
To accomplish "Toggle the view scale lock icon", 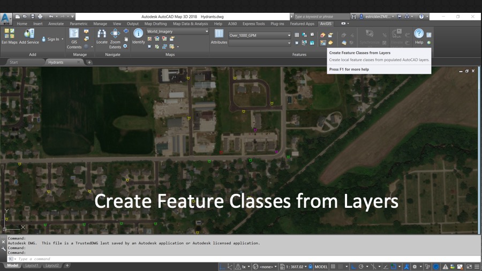I will point(311,267).
